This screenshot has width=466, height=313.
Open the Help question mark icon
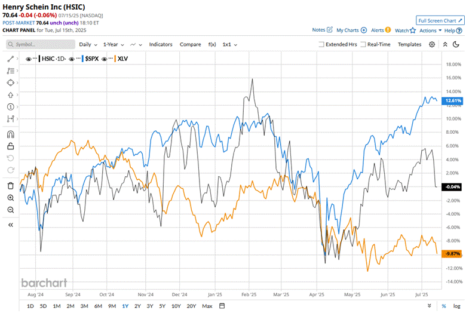459,30
